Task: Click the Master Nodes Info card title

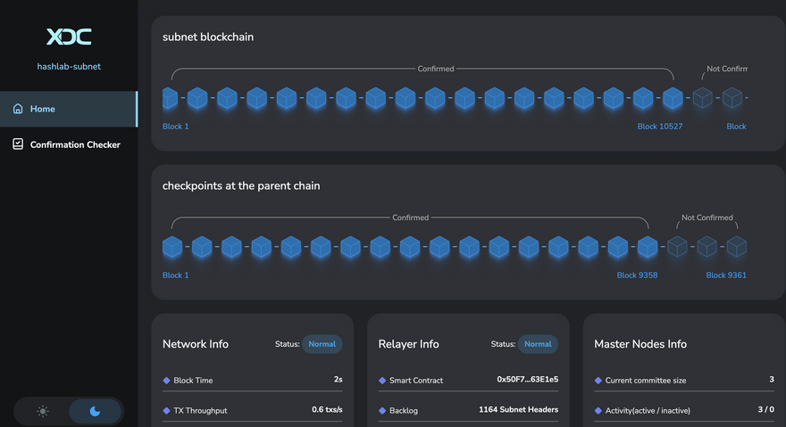Action: (640, 344)
